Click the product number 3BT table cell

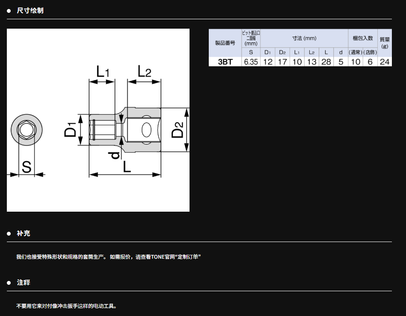225,62
